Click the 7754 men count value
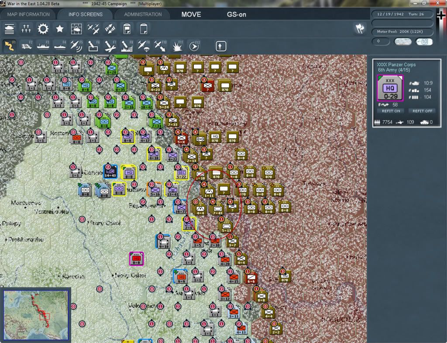 click(x=388, y=122)
